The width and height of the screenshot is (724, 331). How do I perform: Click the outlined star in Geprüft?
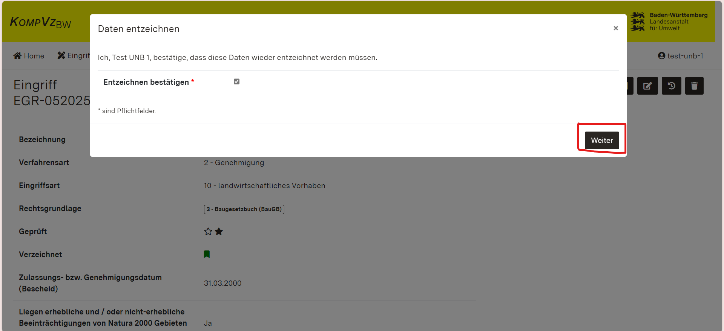[208, 231]
